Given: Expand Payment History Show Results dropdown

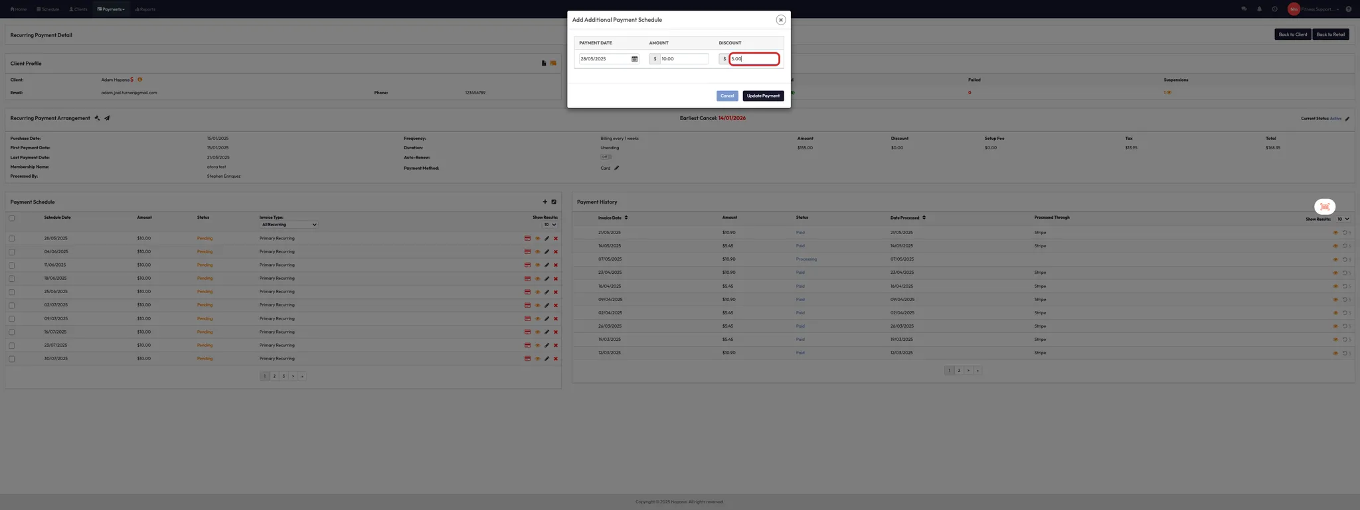Looking at the screenshot, I should (x=1343, y=219).
